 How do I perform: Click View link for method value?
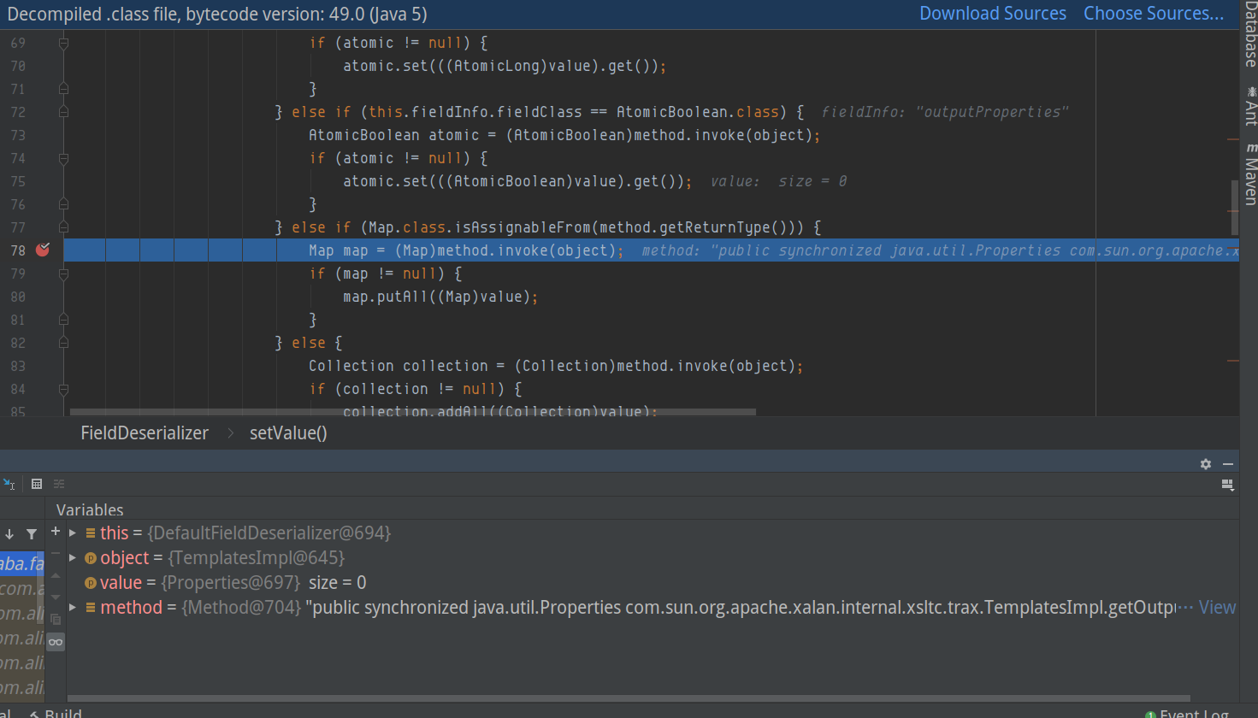[x=1217, y=608]
